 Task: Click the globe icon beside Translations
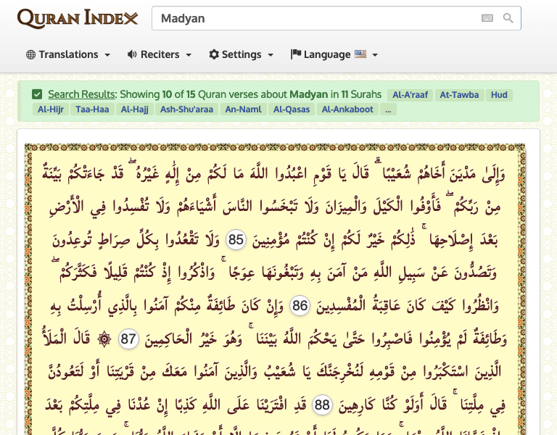point(31,54)
